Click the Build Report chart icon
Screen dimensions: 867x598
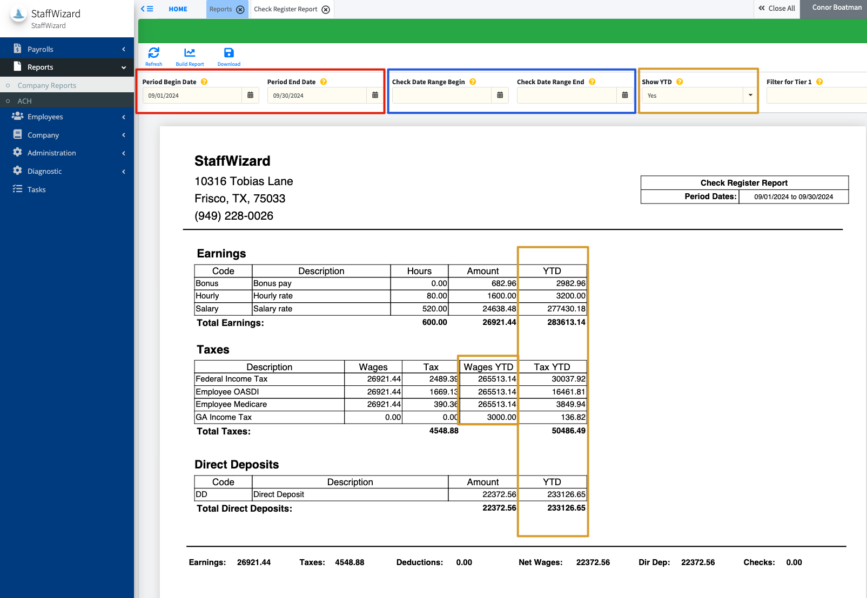[190, 53]
